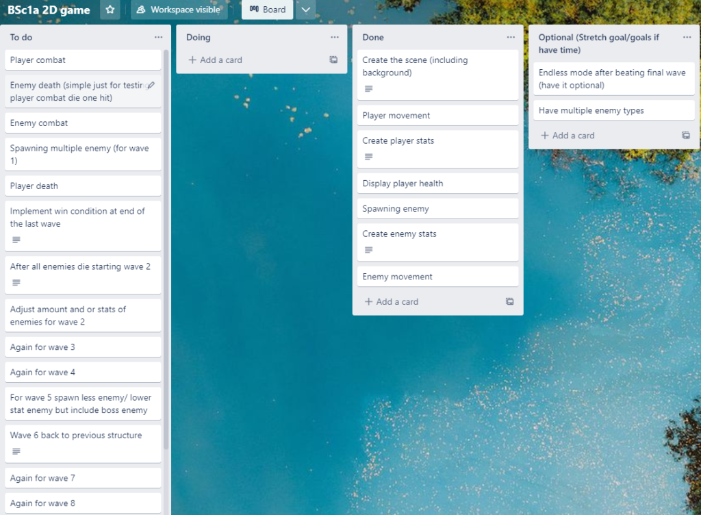This screenshot has height=515, width=701.
Task: Select the Board view tab
Action: (268, 10)
